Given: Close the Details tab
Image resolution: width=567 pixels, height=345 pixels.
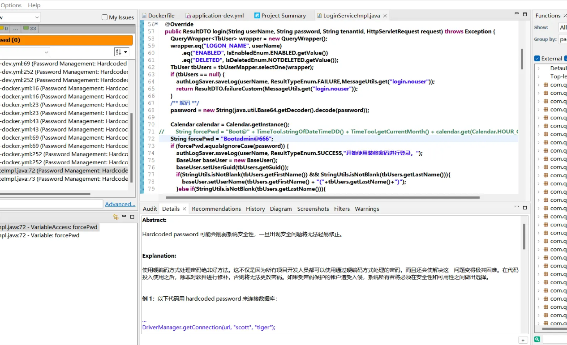Looking at the screenshot, I should pyautogui.click(x=184, y=209).
